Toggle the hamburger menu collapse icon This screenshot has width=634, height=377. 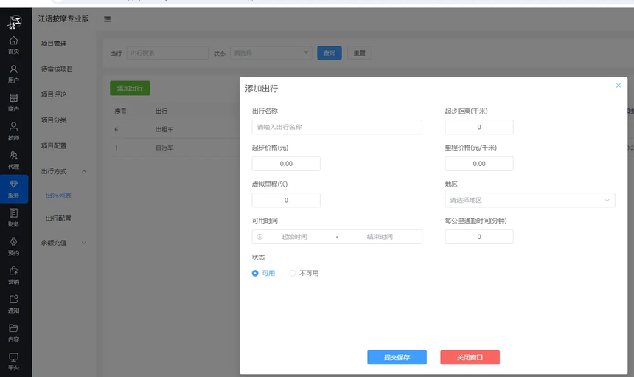point(108,19)
